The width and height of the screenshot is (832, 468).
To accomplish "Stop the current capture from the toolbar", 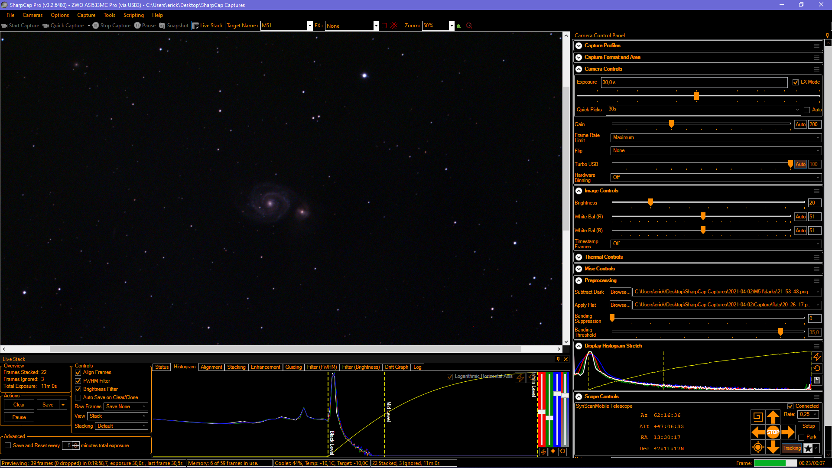I will (111, 26).
